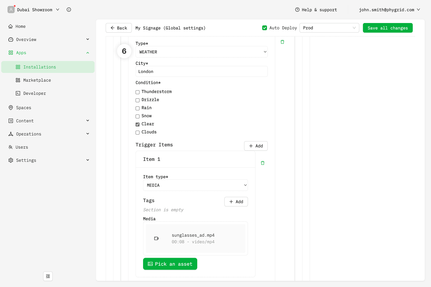Image resolution: width=431 pixels, height=287 pixels.
Task: Click Save all changes button
Action: pyautogui.click(x=388, y=28)
